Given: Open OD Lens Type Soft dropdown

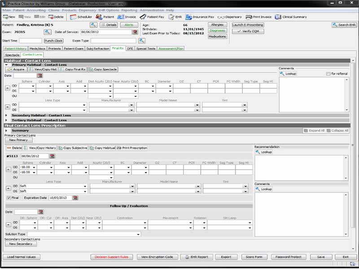Looking at the screenshot, I should 85,186.
